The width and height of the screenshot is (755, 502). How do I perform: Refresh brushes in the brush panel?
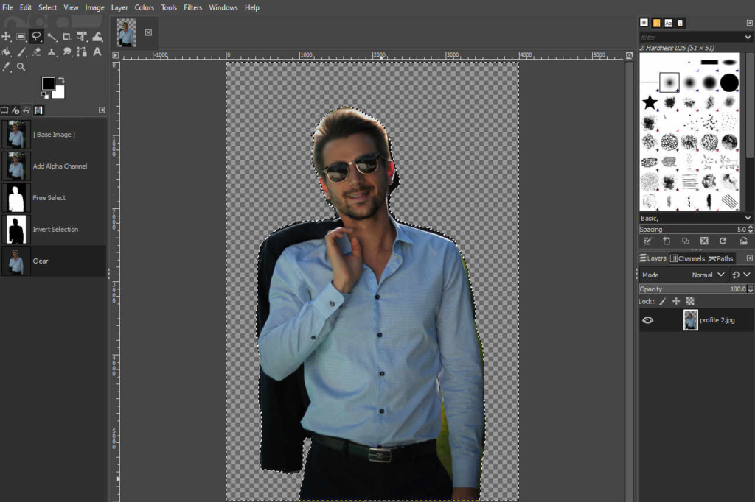[723, 241]
